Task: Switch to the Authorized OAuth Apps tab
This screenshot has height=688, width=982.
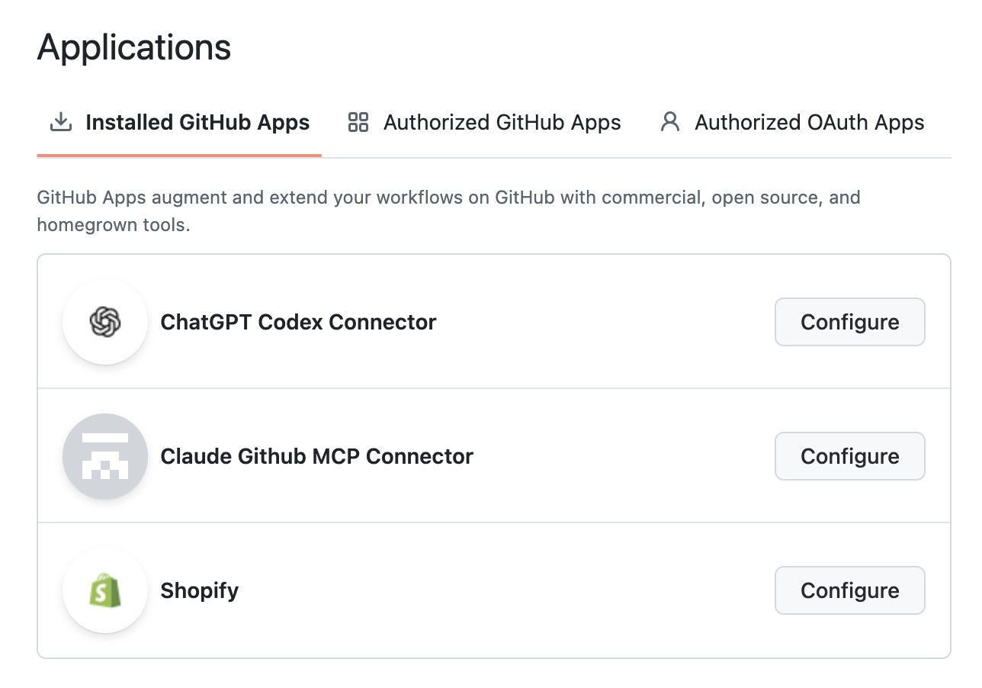Action: click(792, 123)
